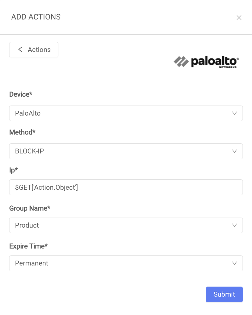The image size is (252, 315).
Task: Click the Ip* field label
Action: click(x=14, y=170)
